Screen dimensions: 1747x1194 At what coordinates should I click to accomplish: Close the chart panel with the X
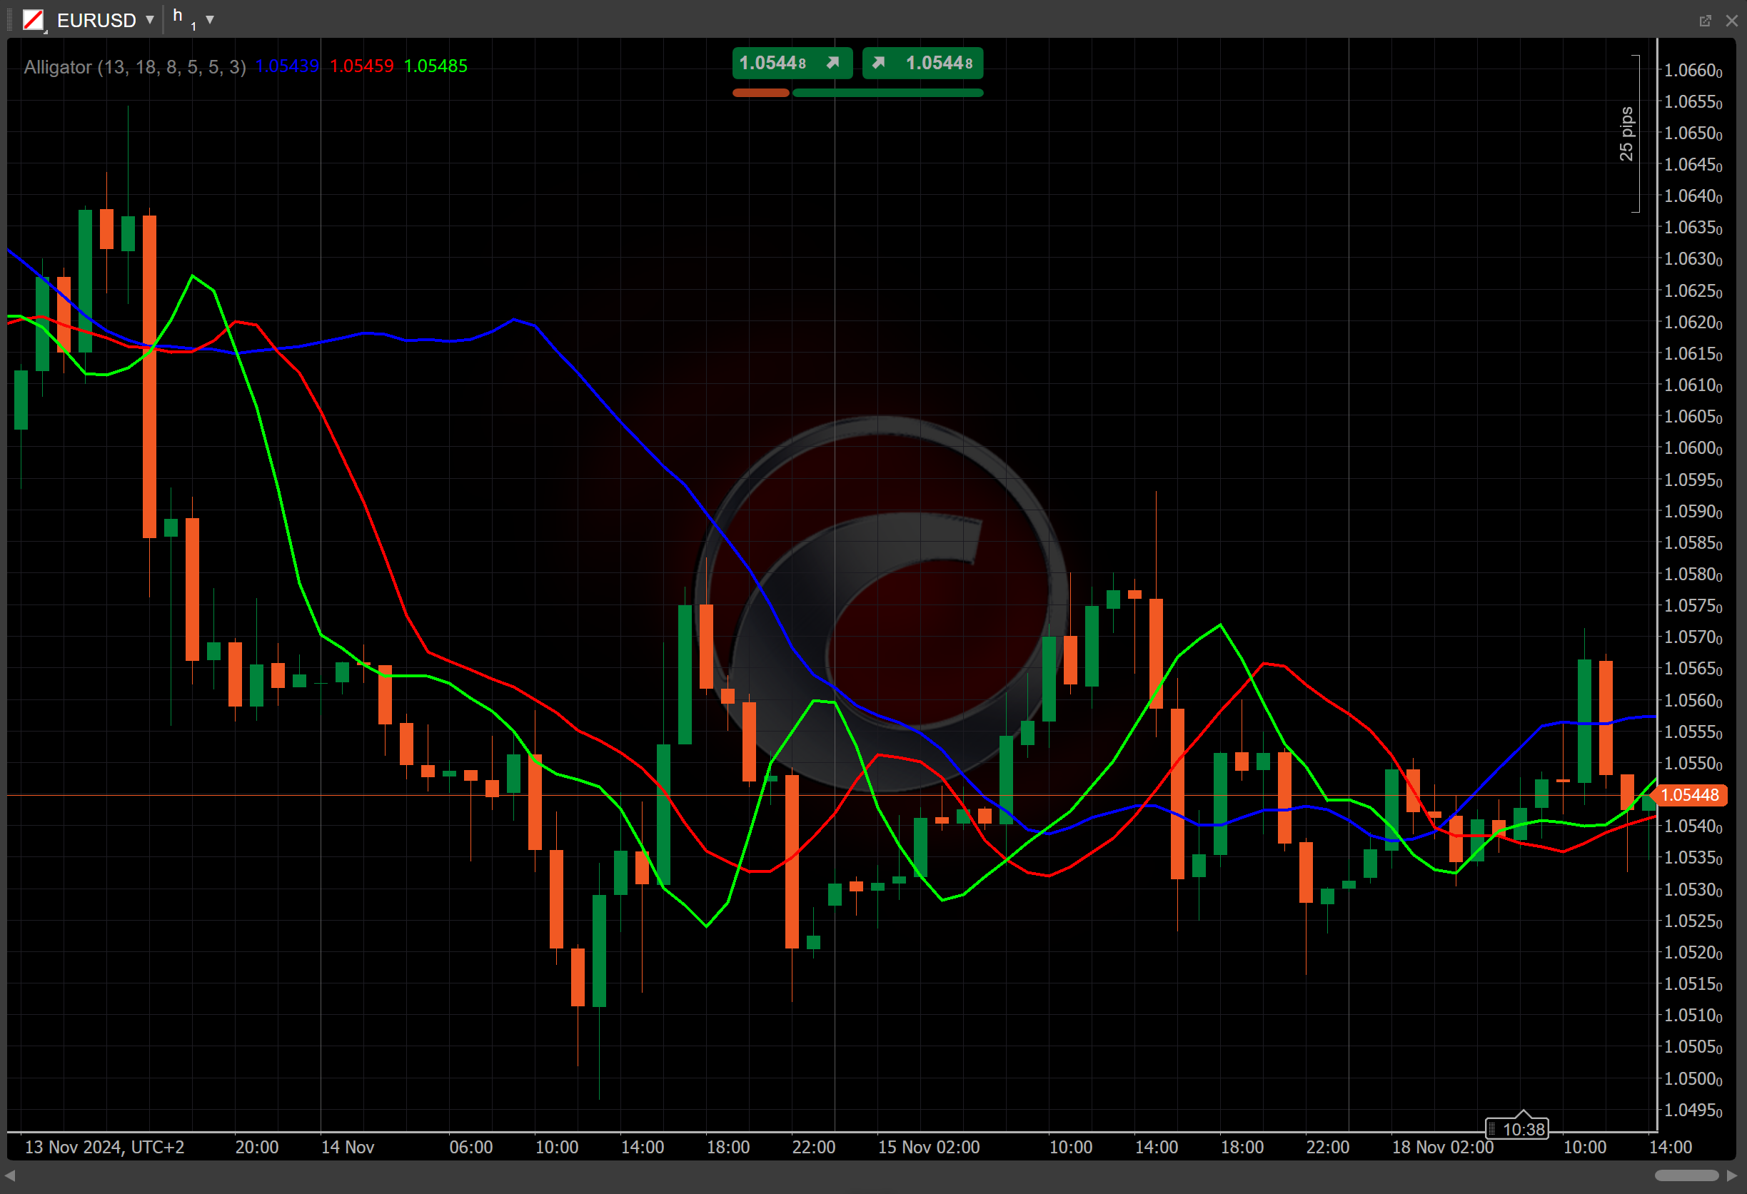pos(1731,20)
